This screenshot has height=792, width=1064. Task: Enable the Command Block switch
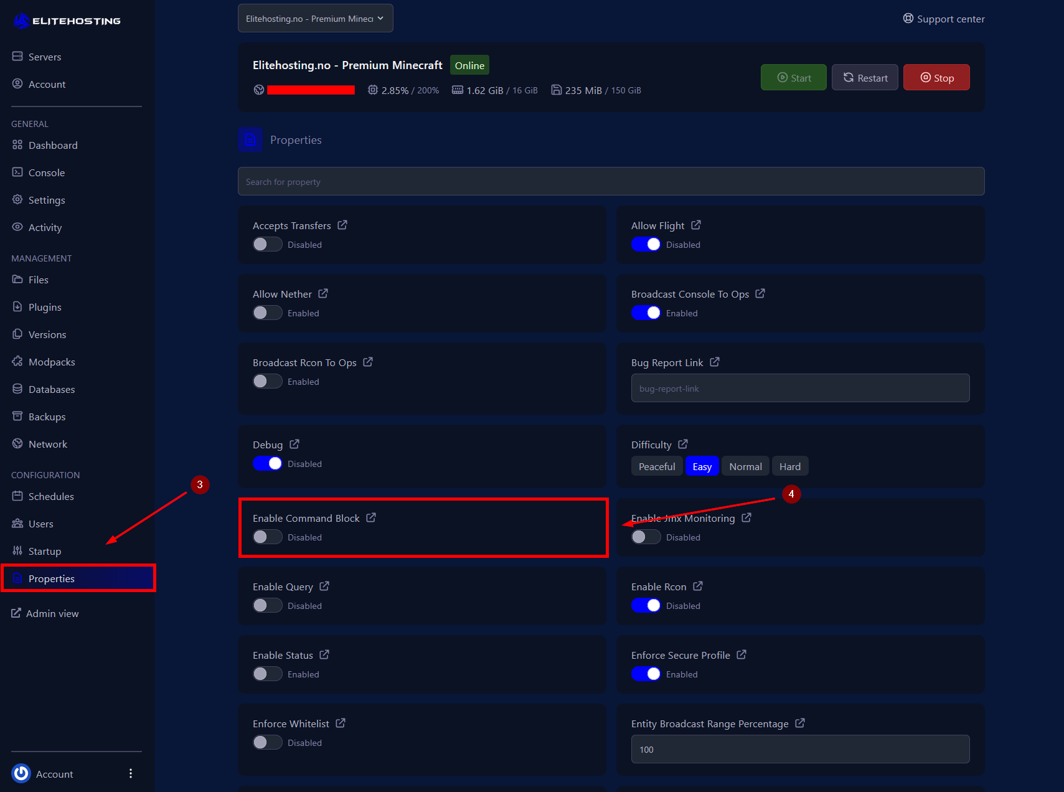coord(268,537)
